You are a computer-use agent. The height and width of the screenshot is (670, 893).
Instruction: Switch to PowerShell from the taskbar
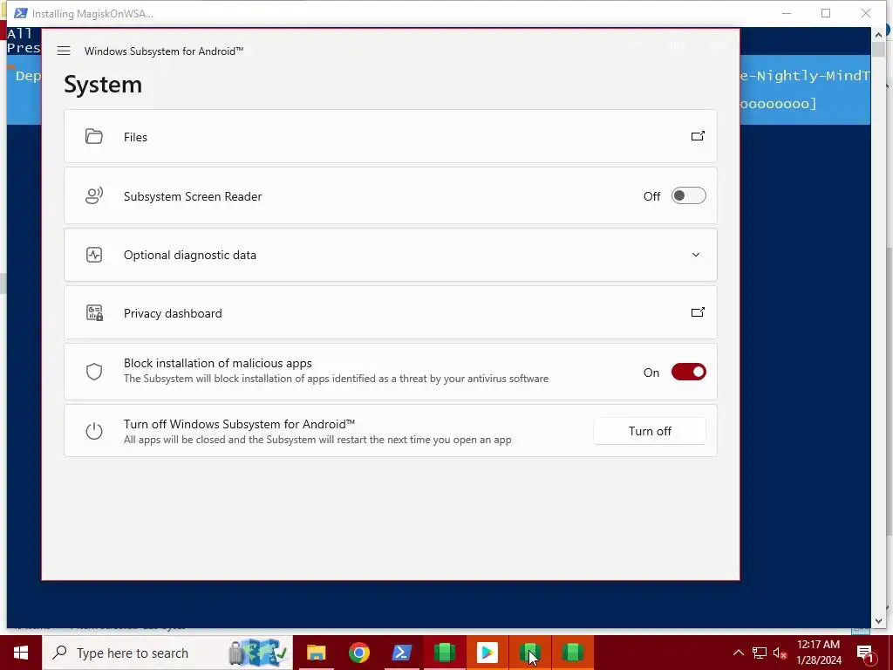[x=401, y=653]
